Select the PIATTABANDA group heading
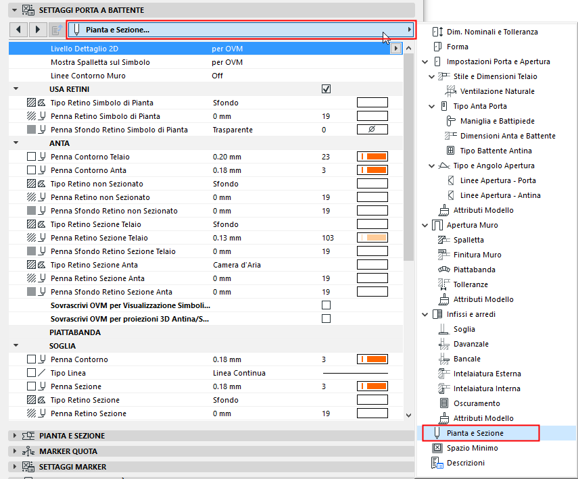The height and width of the screenshot is (479, 578). pyautogui.click(x=75, y=332)
